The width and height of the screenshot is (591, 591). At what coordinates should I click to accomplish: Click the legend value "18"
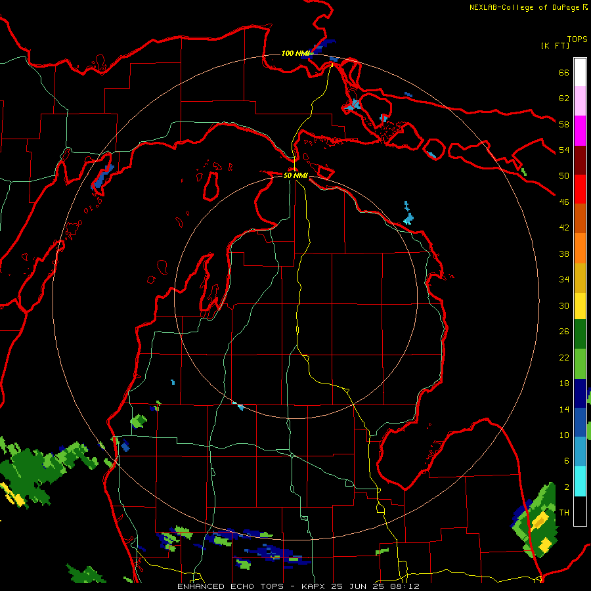[564, 383]
